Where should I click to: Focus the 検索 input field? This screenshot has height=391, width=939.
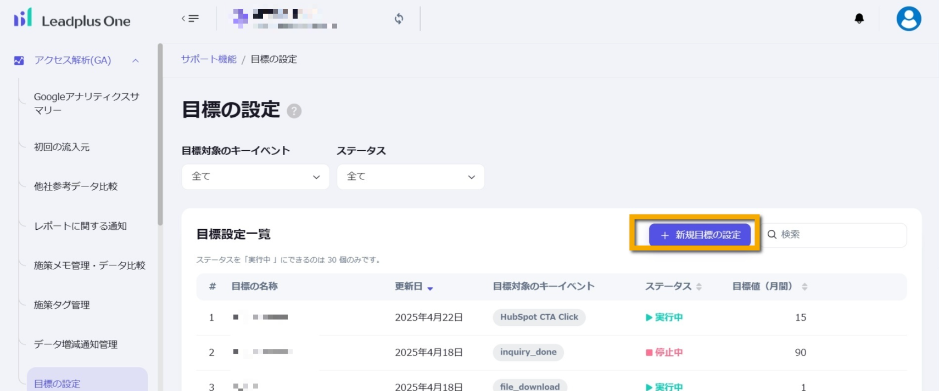coord(840,235)
